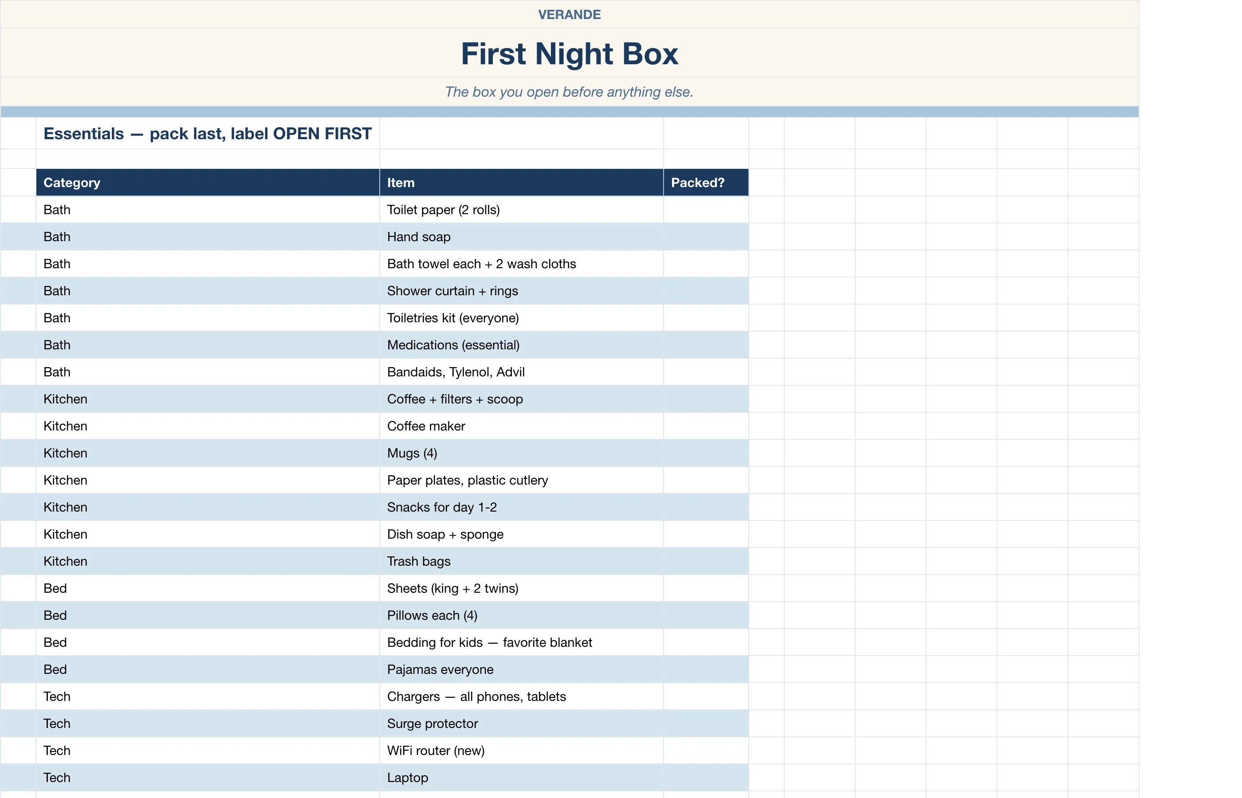Click the Sheets (king + 2 twins) cell

coord(522,588)
